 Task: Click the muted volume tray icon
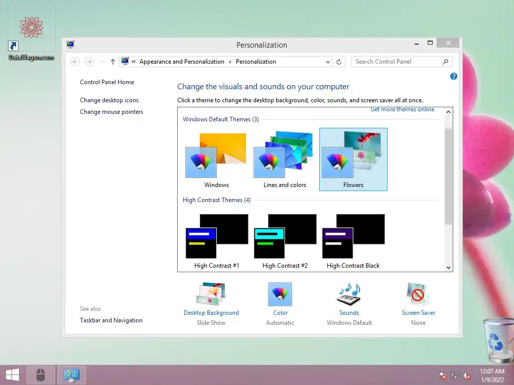467,375
